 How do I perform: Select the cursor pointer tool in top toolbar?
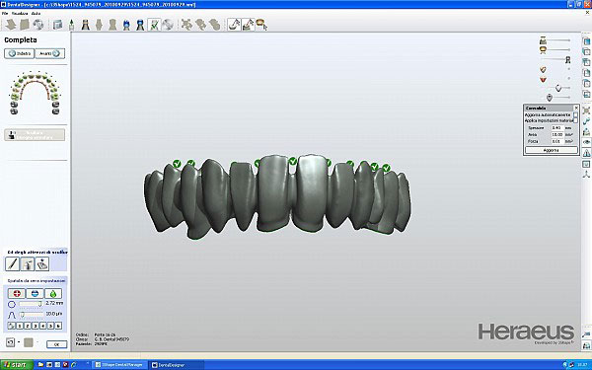261,25
